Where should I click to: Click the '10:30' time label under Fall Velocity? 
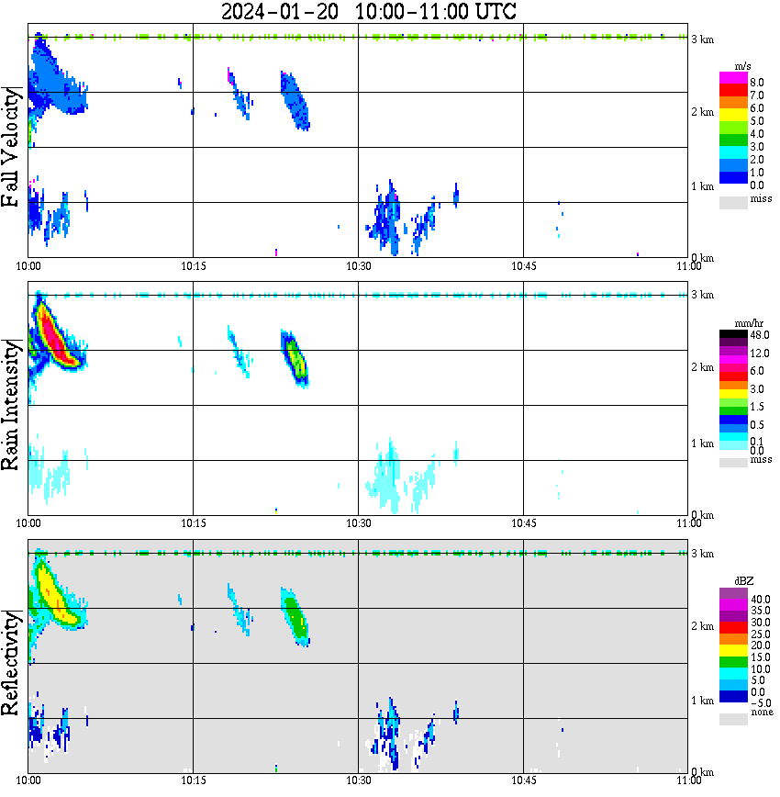(x=359, y=266)
